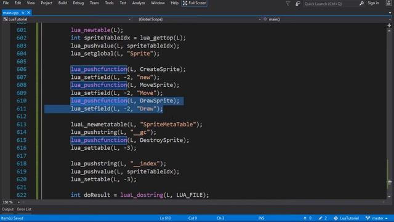Open the Output panel tab
The width and height of the screenshot is (394, 222).
tap(7, 210)
